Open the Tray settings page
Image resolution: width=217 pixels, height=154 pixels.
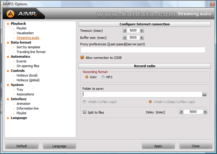coord(20,89)
